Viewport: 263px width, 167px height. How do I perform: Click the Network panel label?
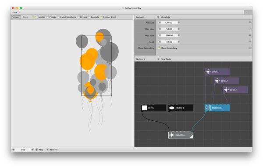[x=141, y=59]
